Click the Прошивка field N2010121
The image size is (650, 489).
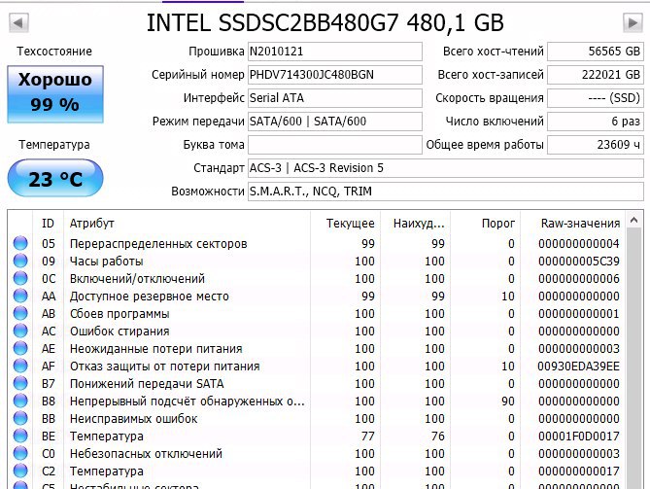click(x=335, y=52)
